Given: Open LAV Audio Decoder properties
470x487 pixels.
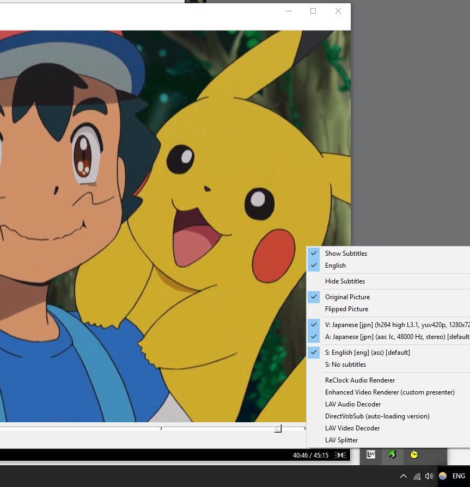Looking at the screenshot, I should tap(388, 404).
